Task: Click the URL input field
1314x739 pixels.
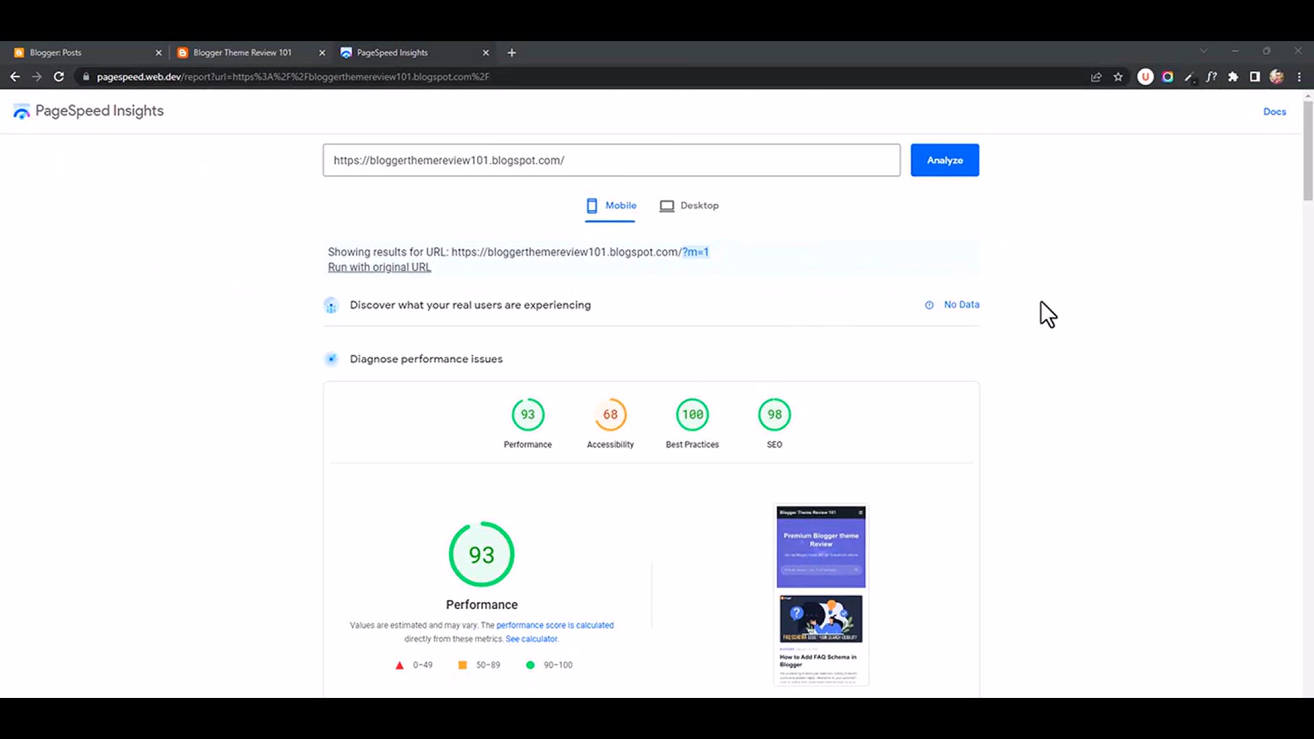Action: 611,160
